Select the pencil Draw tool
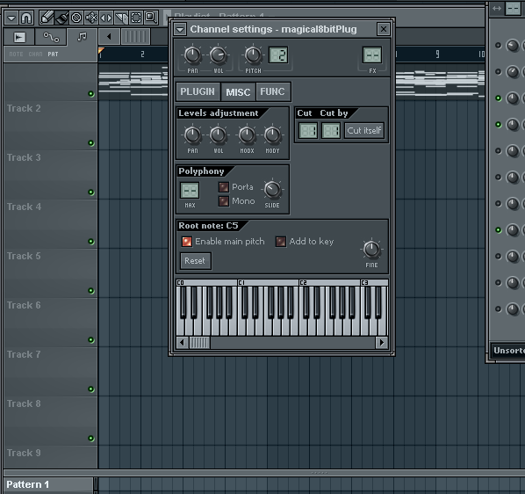This screenshot has height=494, width=525. coord(47,18)
